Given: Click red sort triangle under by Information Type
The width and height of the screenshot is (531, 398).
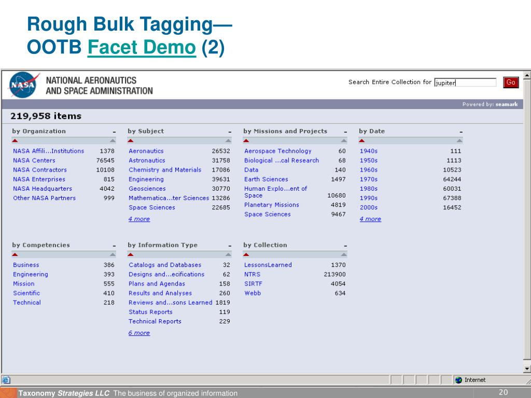Looking at the screenshot, I should (x=131, y=254).
